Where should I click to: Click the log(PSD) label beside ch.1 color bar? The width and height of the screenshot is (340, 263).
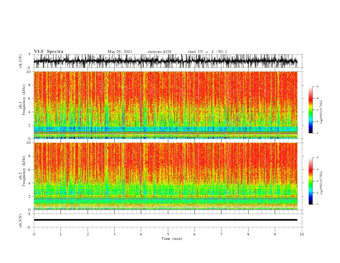(x=321, y=112)
